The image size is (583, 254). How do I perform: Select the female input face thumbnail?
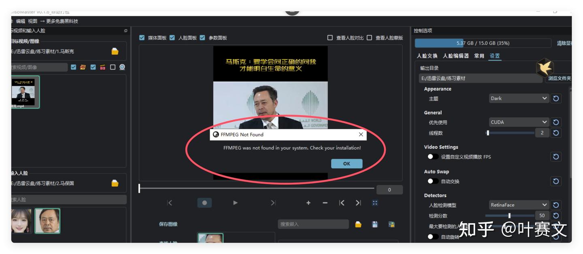(x=21, y=221)
